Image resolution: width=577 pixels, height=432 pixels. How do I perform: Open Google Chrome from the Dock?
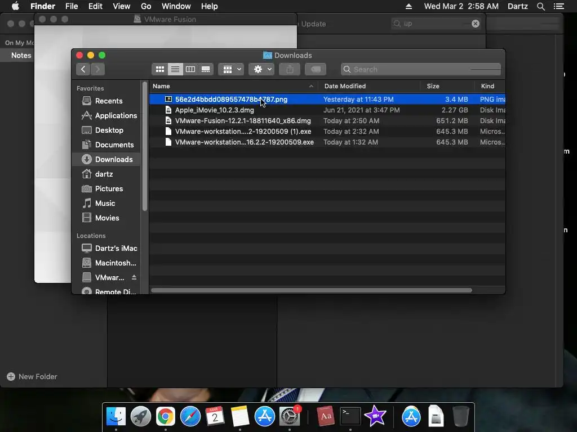[166, 416]
